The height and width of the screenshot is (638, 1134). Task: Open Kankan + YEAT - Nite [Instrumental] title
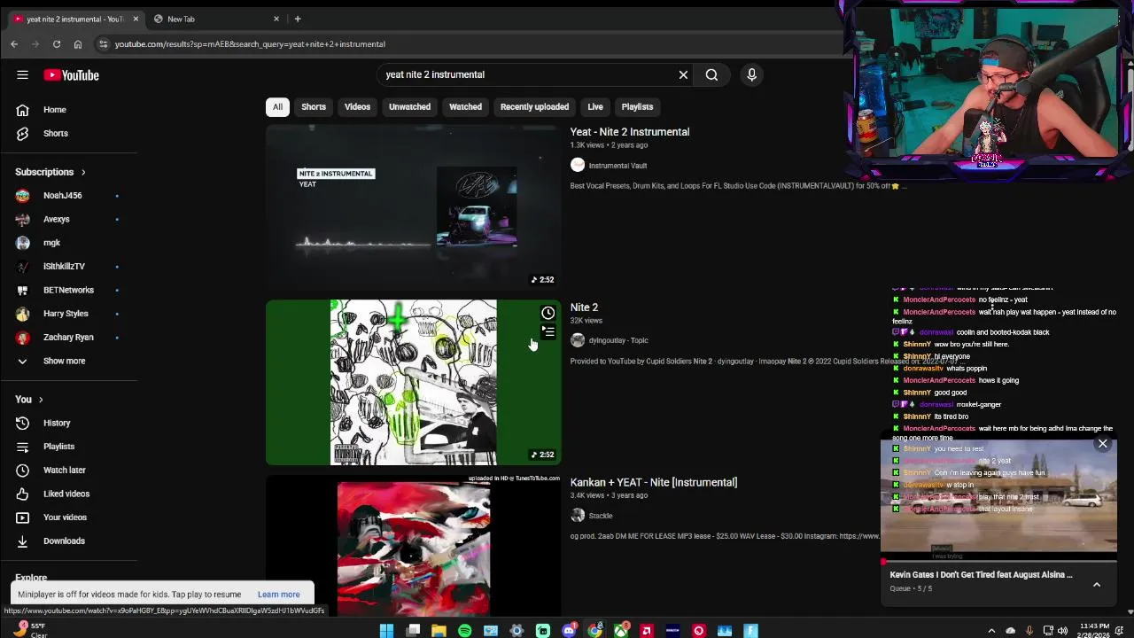tap(654, 483)
